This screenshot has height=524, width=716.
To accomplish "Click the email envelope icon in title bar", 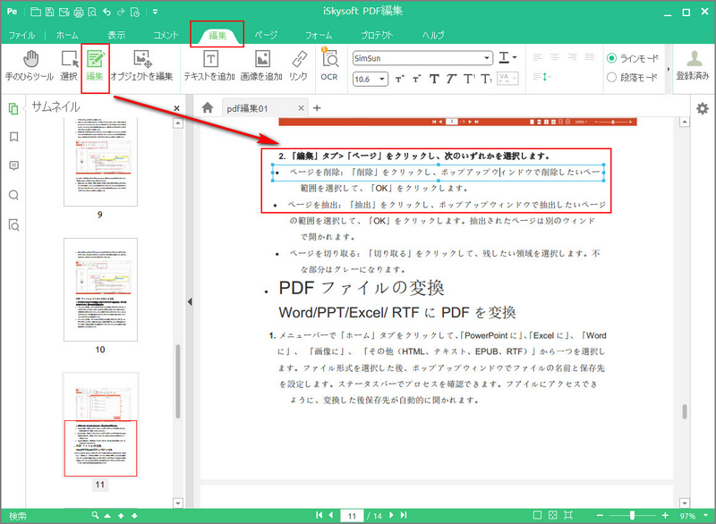I will [x=64, y=12].
